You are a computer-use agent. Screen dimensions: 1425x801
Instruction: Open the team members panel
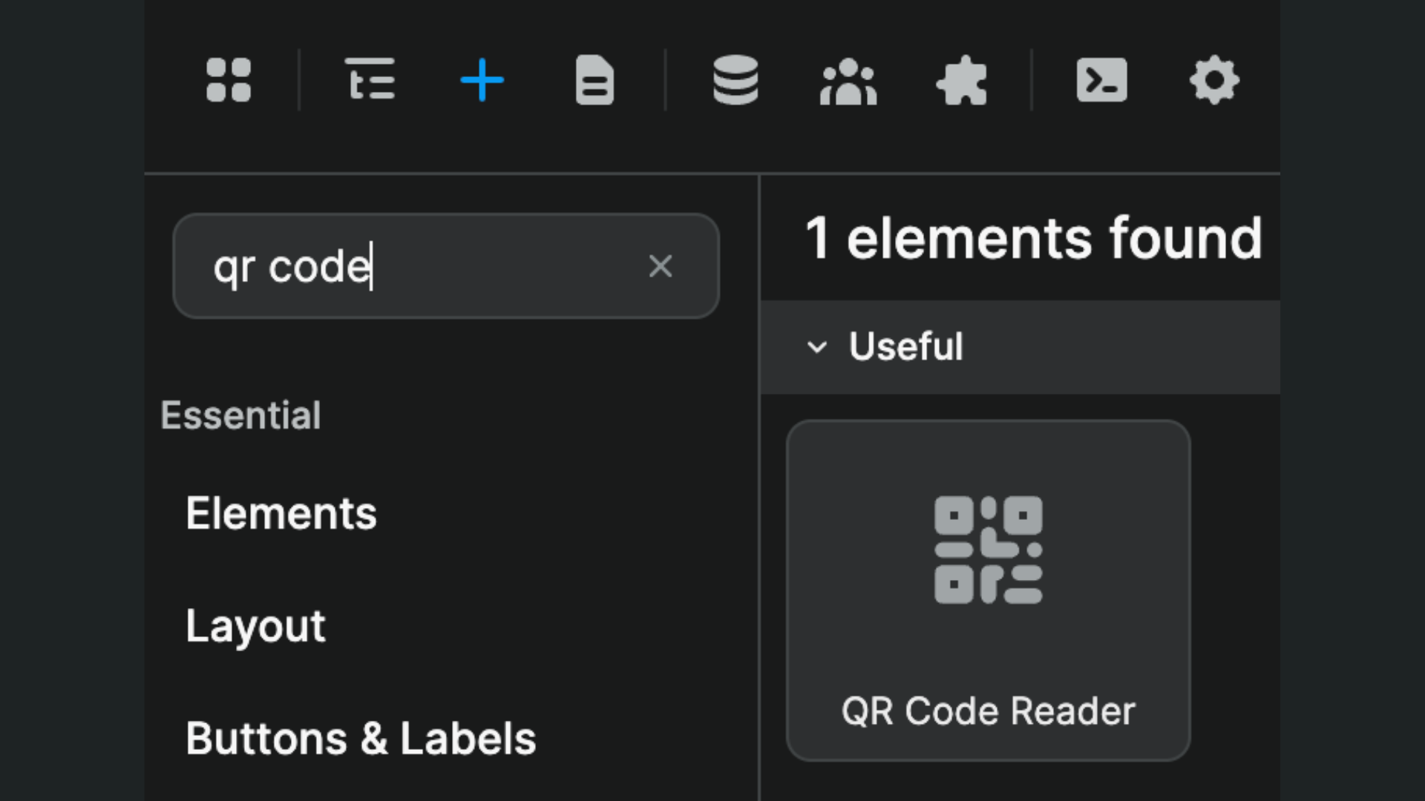click(x=848, y=82)
